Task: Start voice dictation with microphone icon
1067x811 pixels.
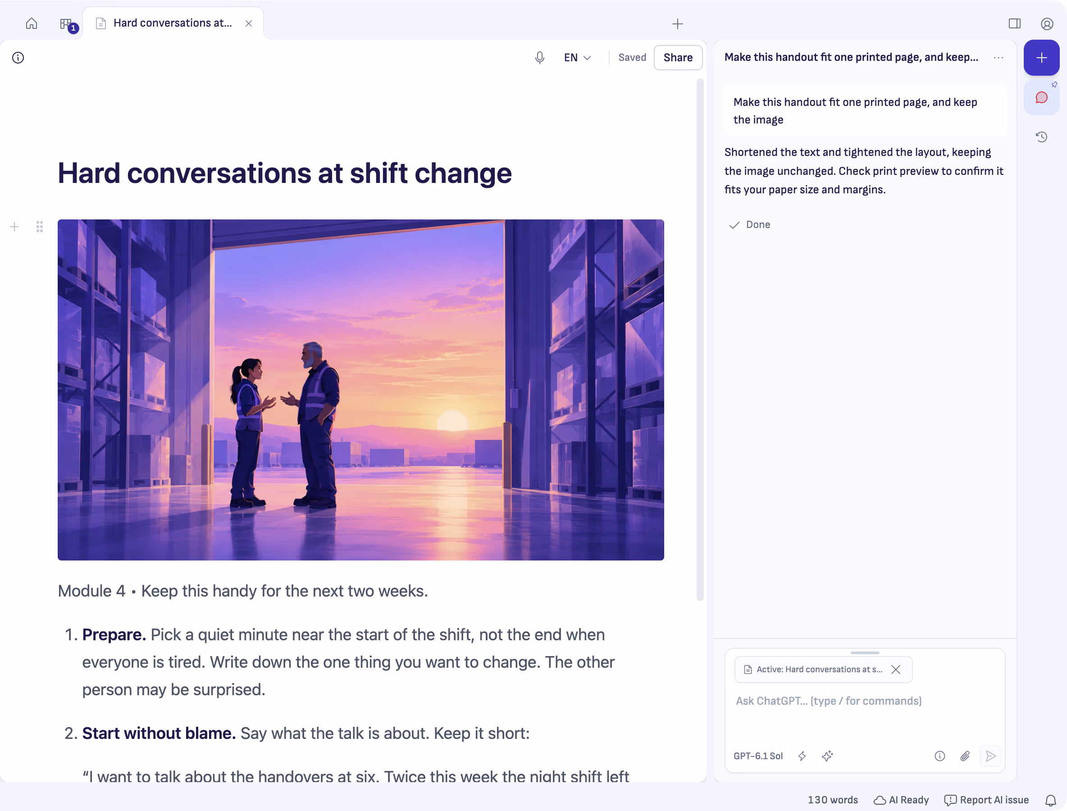Action: (x=539, y=58)
